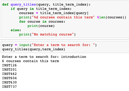Click INST126 in the output
129x91 pixels.
(10, 65)
